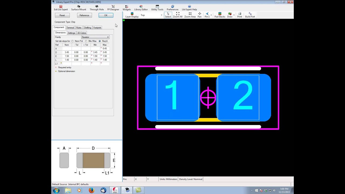Select the Nom/Tol tab stops radio button

[x=73, y=41]
